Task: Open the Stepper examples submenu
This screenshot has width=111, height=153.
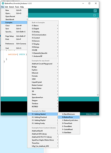Action: click(x=43, y=100)
